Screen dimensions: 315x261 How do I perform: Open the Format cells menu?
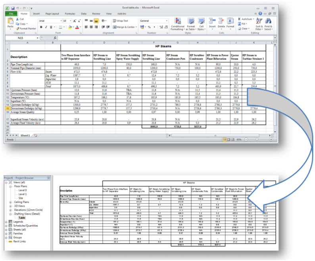coord(230,23)
